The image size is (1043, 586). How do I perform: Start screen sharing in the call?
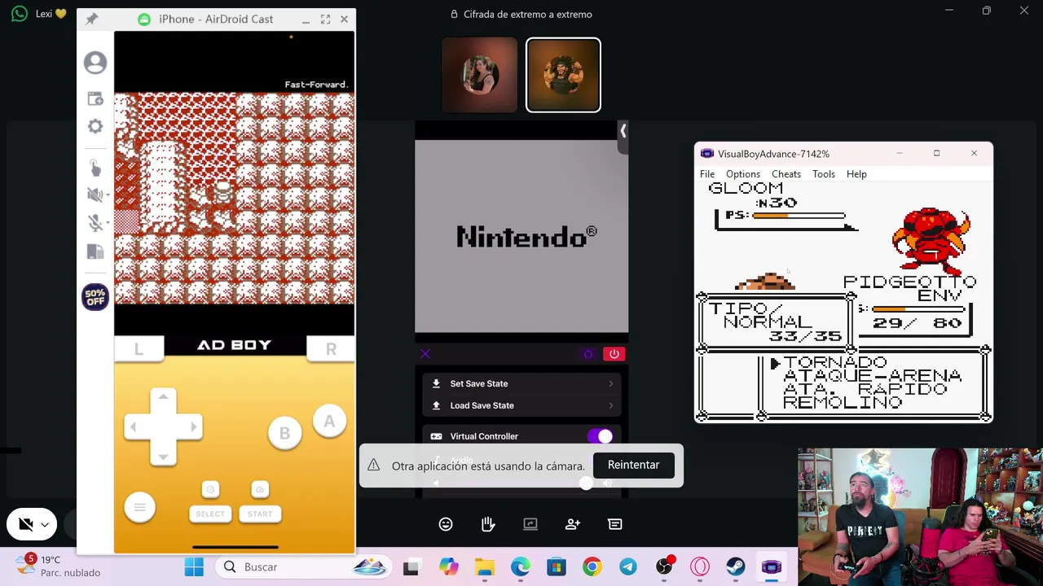pyautogui.click(x=530, y=524)
